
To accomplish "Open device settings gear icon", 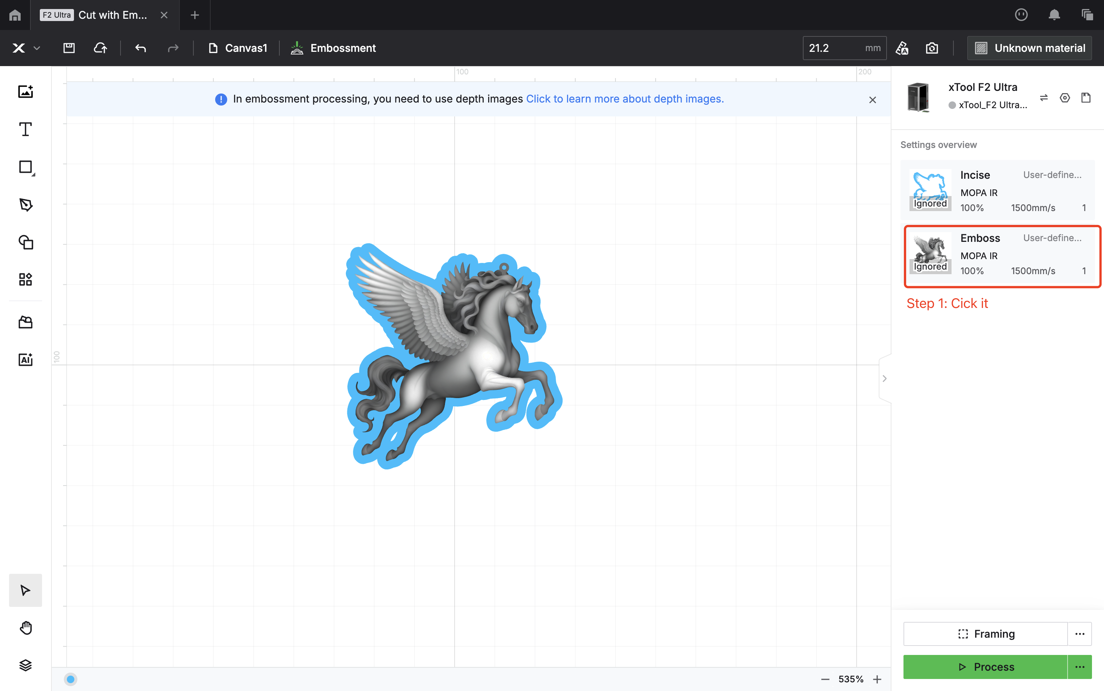I will pos(1065,98).
